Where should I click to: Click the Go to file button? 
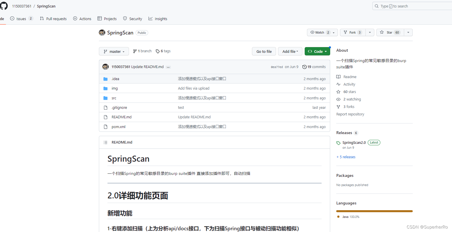[x=264, y=51]
